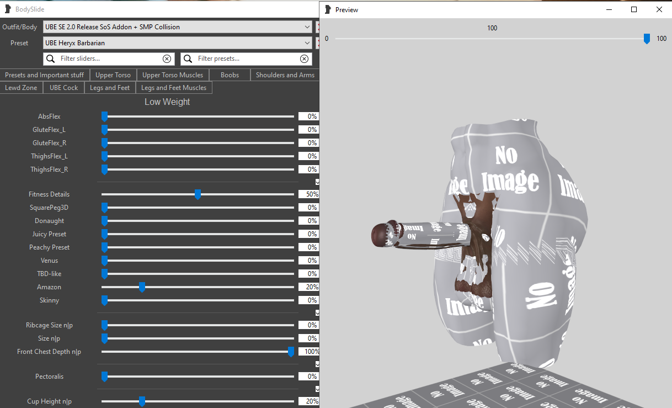The height and width of the screenshot is (408, 672).
Task: Click the Ribcage Size n|p slider track
Action: pyautogui.click(x=198, y=325)
